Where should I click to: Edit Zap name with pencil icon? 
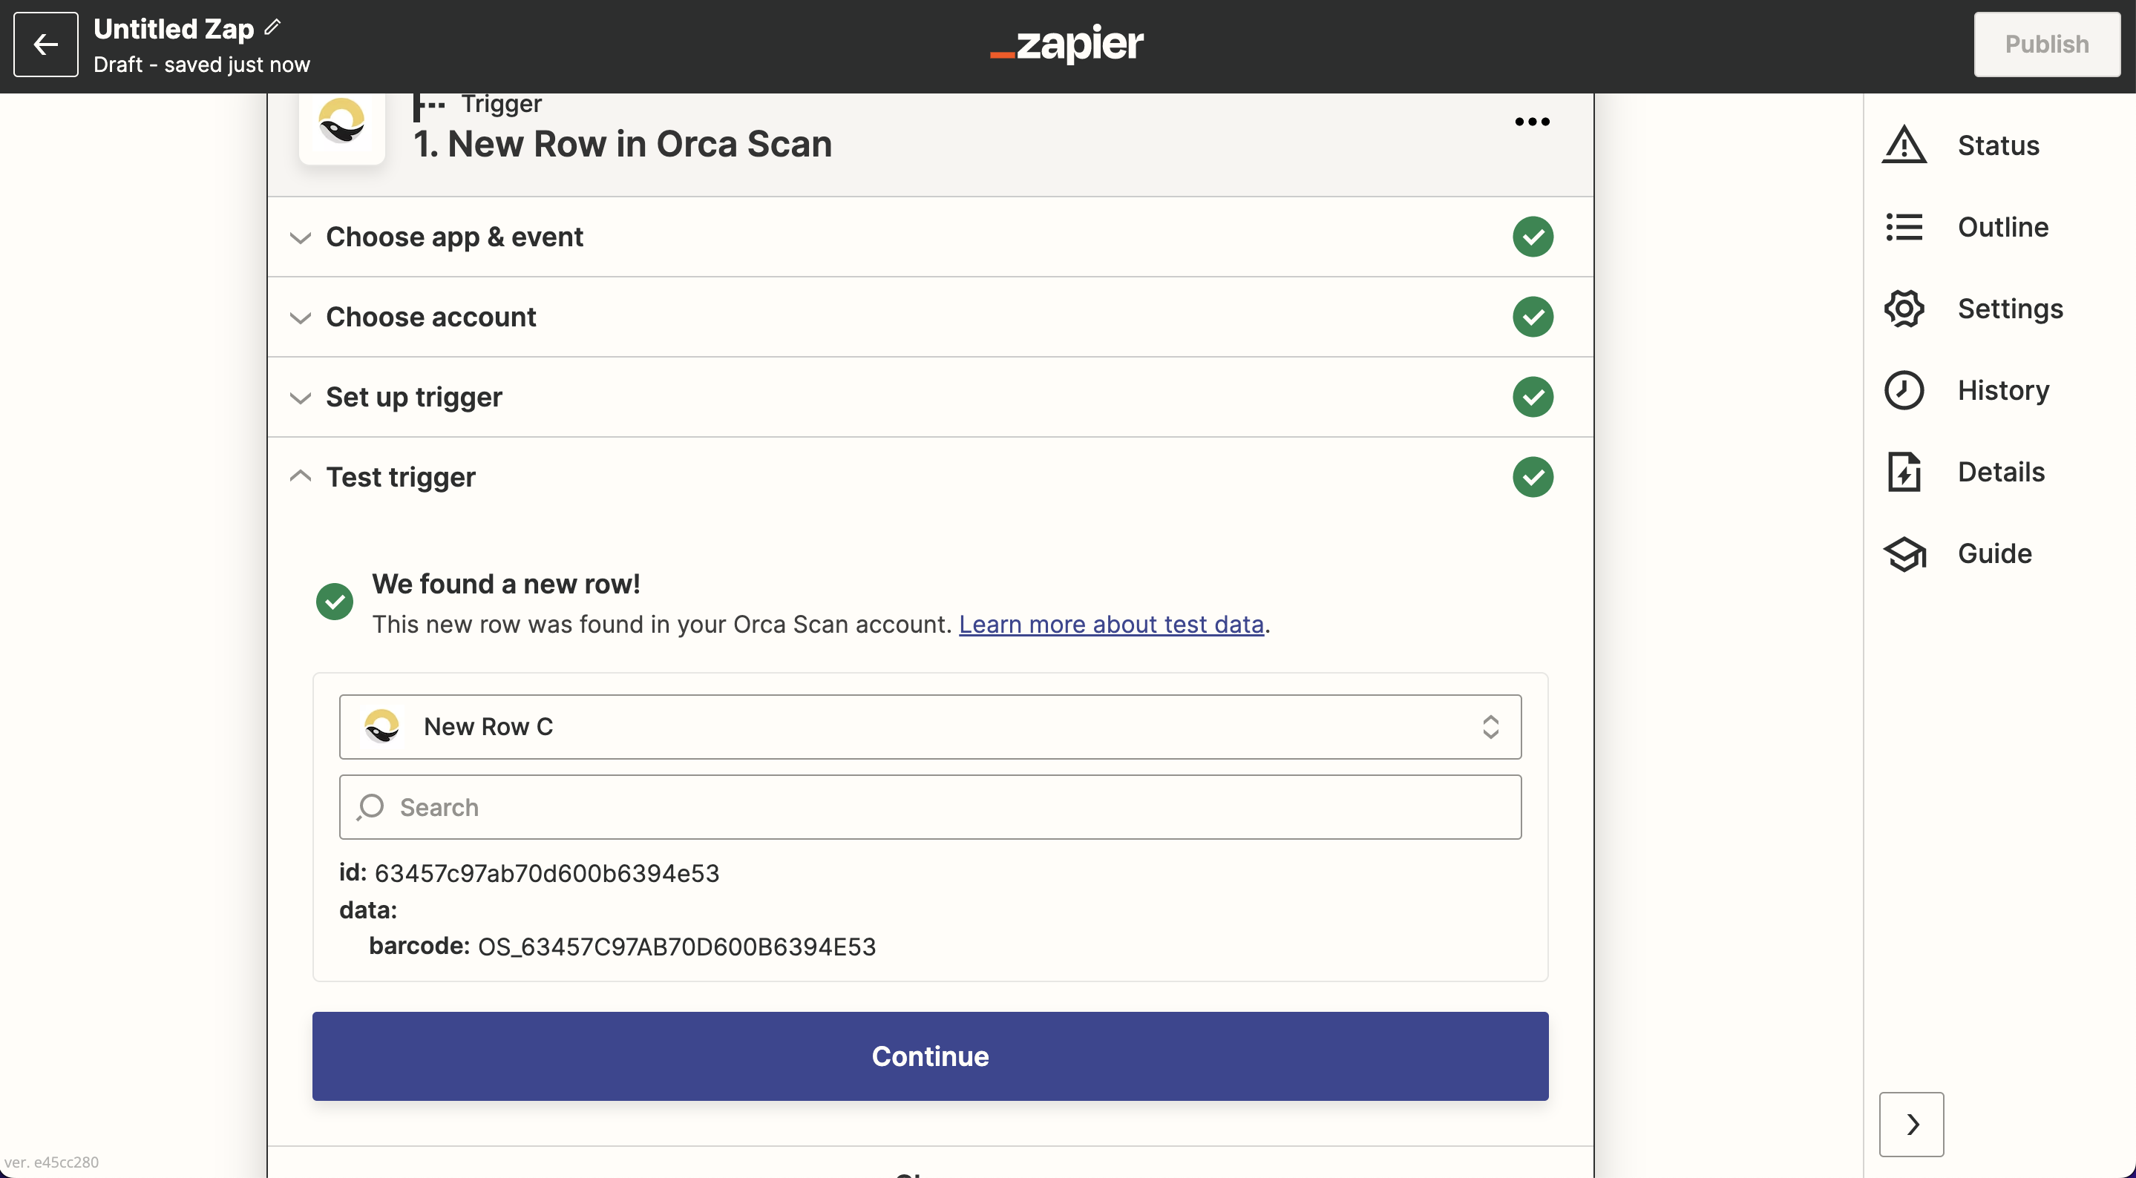(273, 27)
